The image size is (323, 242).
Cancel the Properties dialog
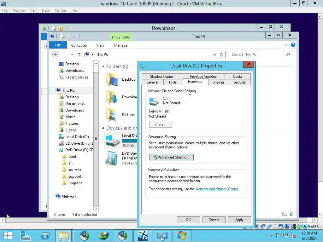[214, 220]
